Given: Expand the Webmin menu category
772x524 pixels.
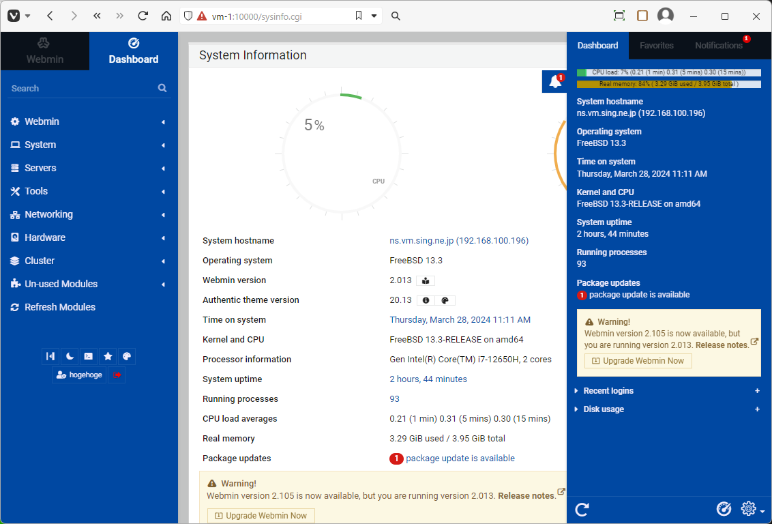Looking at the screenshot, I should coord(89,121).
